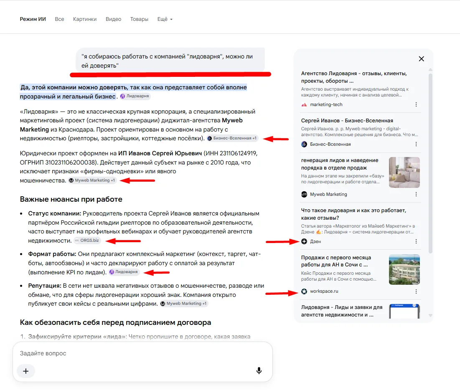
Task: Open Myweb Marketing +1 chip after мошенничества
Action: (92, 180)
